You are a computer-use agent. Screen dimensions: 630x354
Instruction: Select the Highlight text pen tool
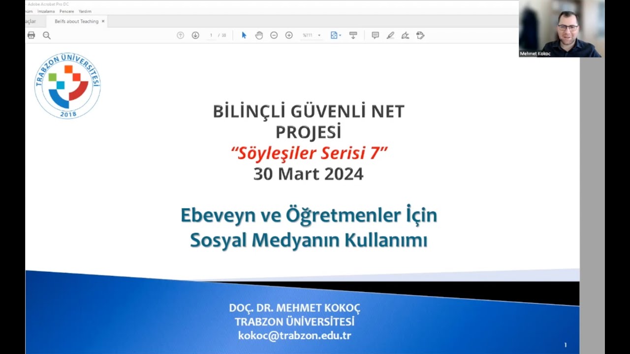pyautogui.click(x=390, y=35)
